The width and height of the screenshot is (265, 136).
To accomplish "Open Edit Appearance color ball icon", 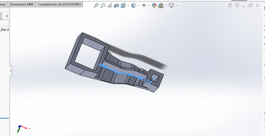I will (154, 5).
